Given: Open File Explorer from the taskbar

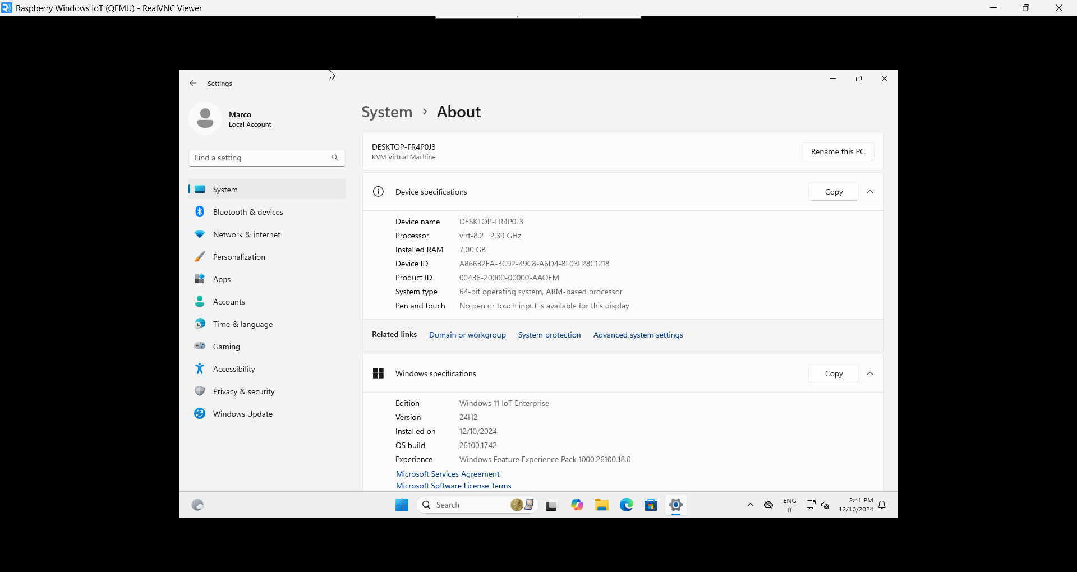Looking at the screenshot, I should pos(602,505).
